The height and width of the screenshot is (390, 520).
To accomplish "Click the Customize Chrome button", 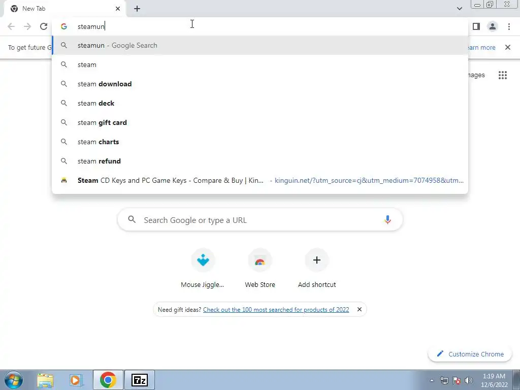I will tap(470, 354).
